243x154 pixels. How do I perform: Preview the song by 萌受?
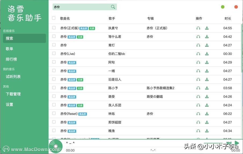(x=198, y=97)
